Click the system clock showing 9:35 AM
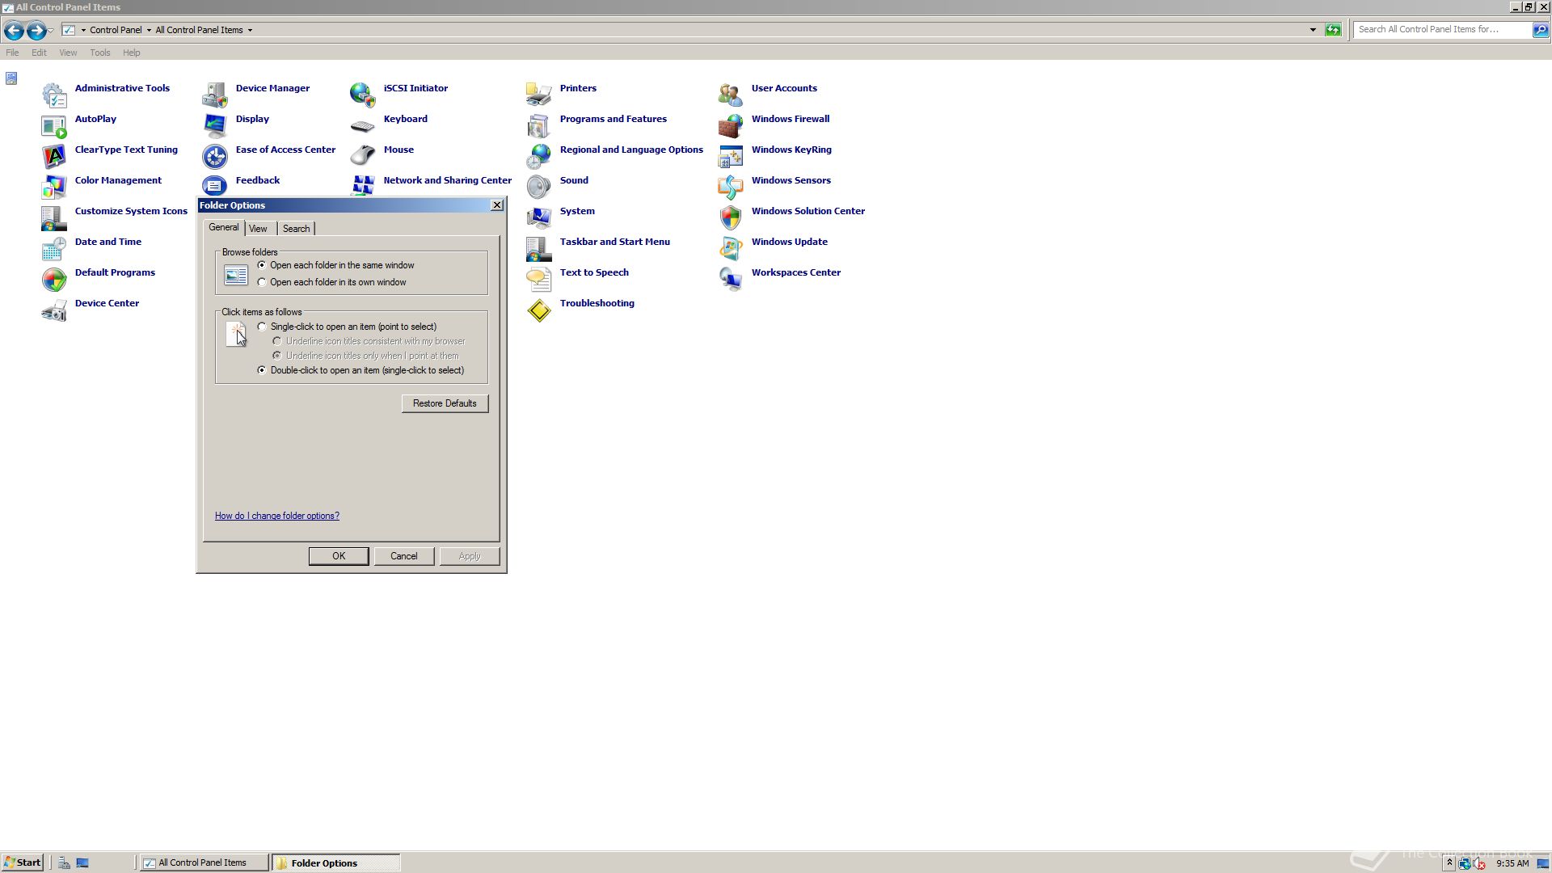This screenshot has height=873, width=1552. (1512, 863)
